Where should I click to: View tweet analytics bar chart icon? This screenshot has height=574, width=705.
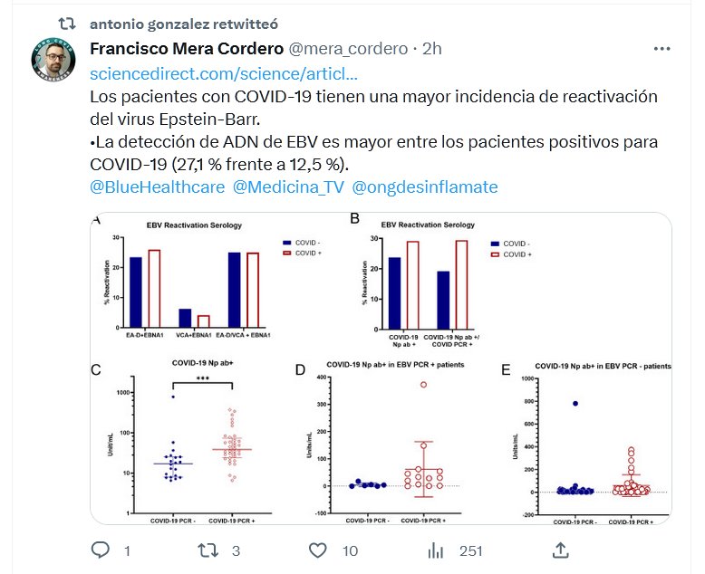tap(436, 550)
